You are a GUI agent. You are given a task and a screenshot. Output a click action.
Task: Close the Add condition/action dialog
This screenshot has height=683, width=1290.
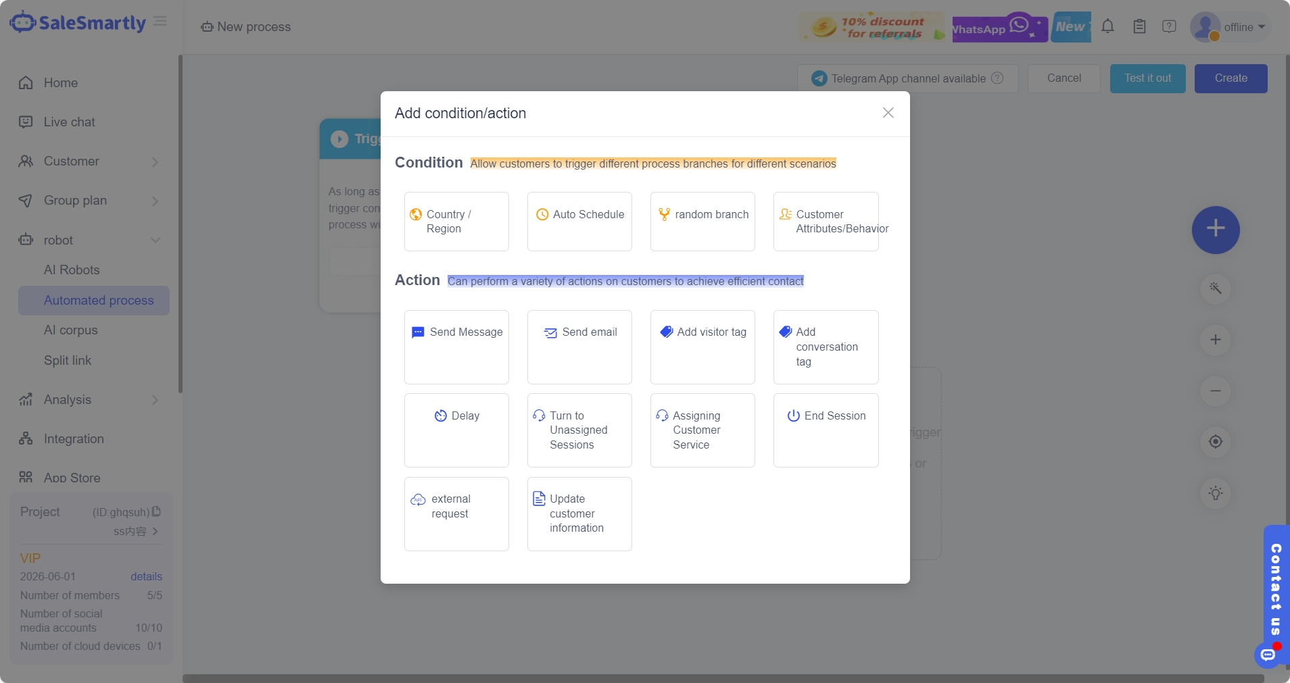(888, 113)
